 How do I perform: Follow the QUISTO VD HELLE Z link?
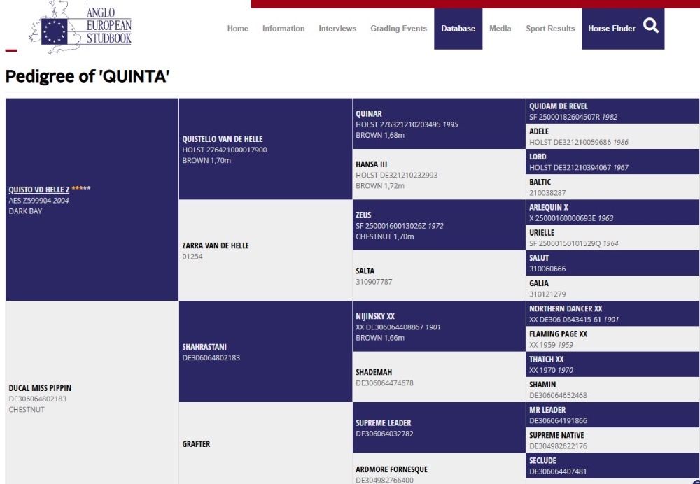point(39,190)
